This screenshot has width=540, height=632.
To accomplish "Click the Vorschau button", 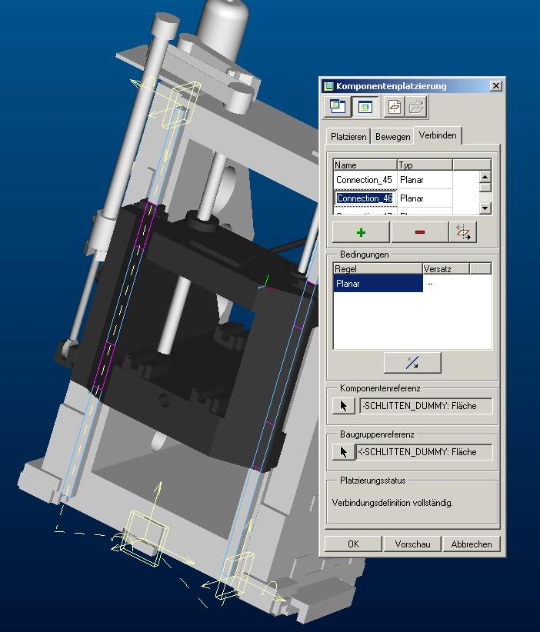I will [x=412, y=544].
